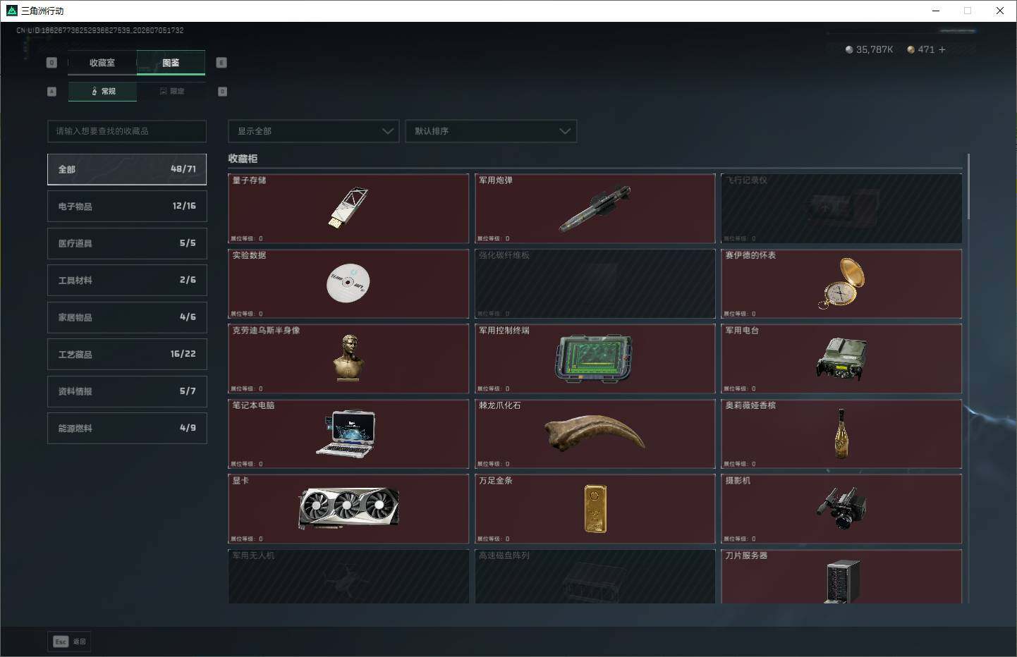This screenshot has height=657, width=1017.
Task: Click the D key hint icon
Action: tap(223, 92)
